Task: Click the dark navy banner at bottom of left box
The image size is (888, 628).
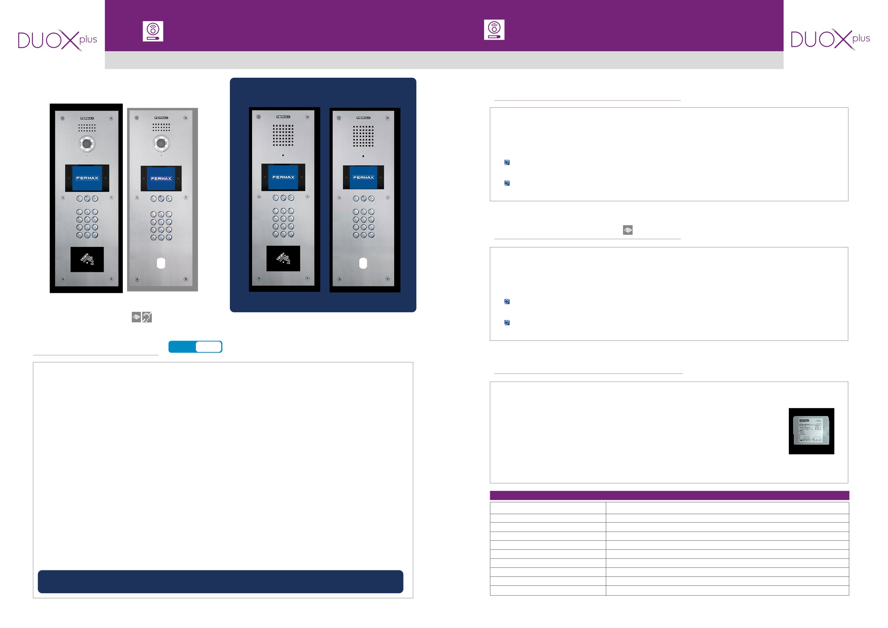Action: pos(221,581)
